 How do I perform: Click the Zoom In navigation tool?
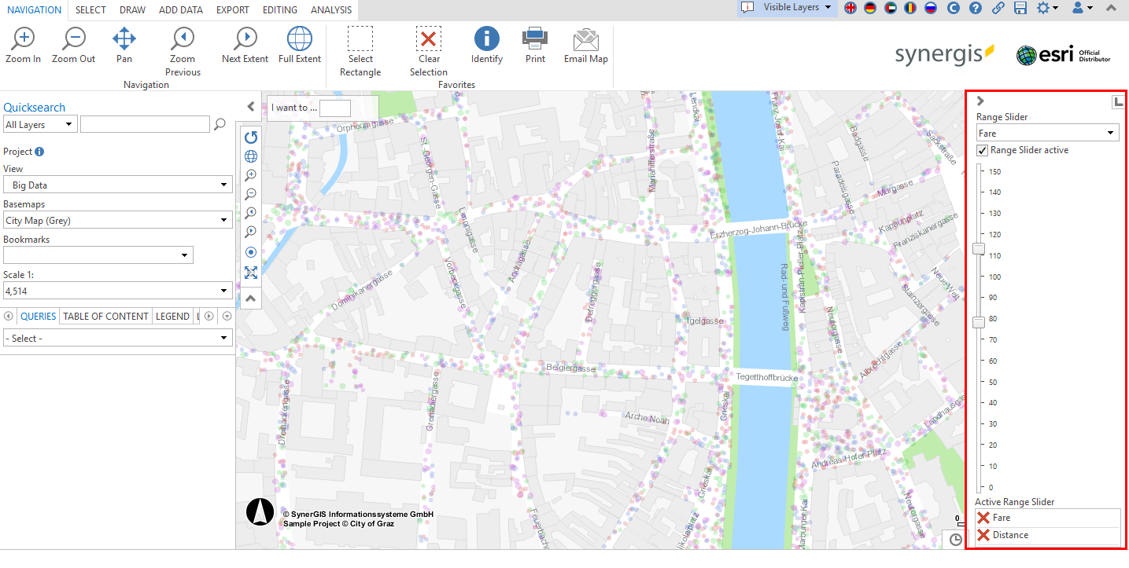point(23,39)
